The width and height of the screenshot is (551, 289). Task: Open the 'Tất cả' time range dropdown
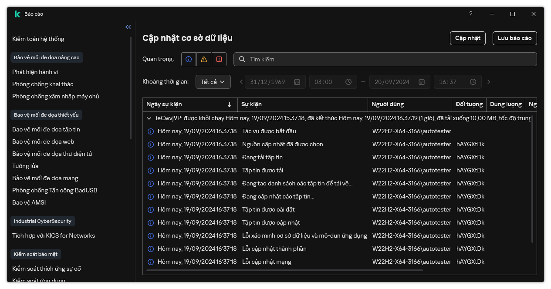213,82
